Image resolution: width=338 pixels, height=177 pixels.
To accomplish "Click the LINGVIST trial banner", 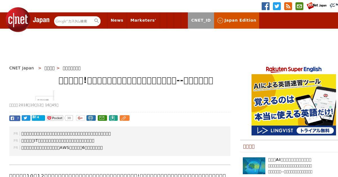I will (294, 130).
